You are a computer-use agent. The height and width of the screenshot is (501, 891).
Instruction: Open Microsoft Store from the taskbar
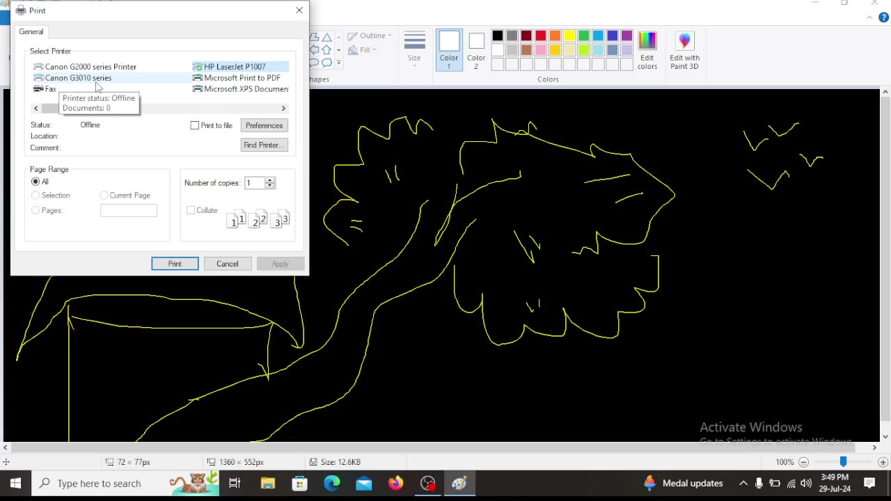[x=300, y=483]
